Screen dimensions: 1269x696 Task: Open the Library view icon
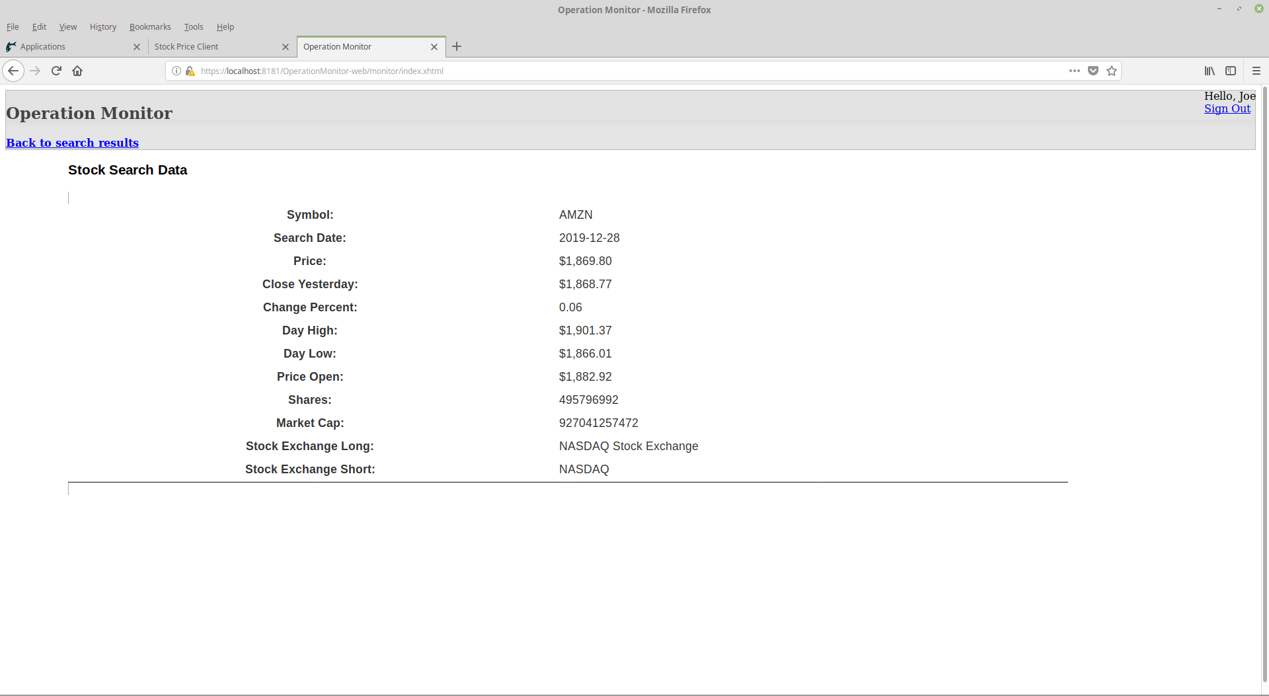click(x=1210, y=71)
